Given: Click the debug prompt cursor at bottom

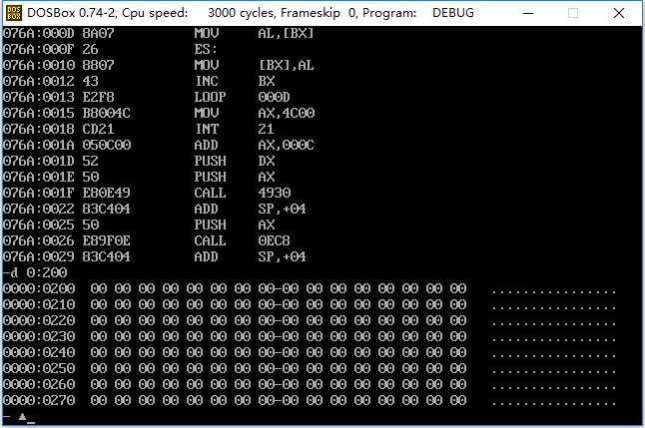Looking at the screenshot, I should point(31,422).
